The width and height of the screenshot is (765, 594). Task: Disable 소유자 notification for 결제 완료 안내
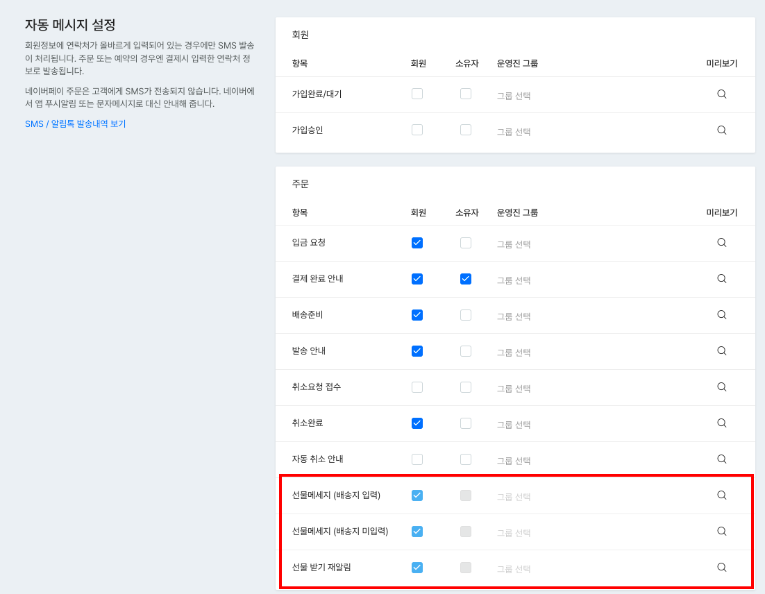466,279
